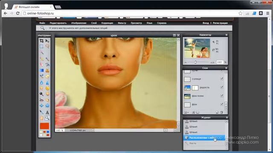This screenshot has height=153, width=273.
Task: Select the Dodge tool
Action: point(41,94)
